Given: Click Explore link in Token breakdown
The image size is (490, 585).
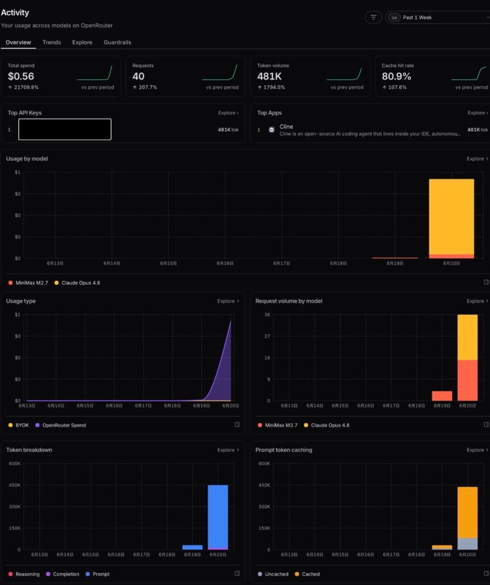Looking at the screenshot, I should tap(228, 450).
